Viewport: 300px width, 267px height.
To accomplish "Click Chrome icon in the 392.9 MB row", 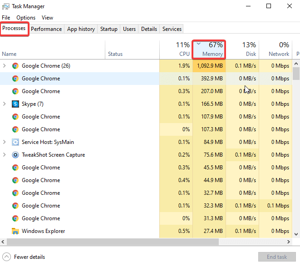I will 15,79.
